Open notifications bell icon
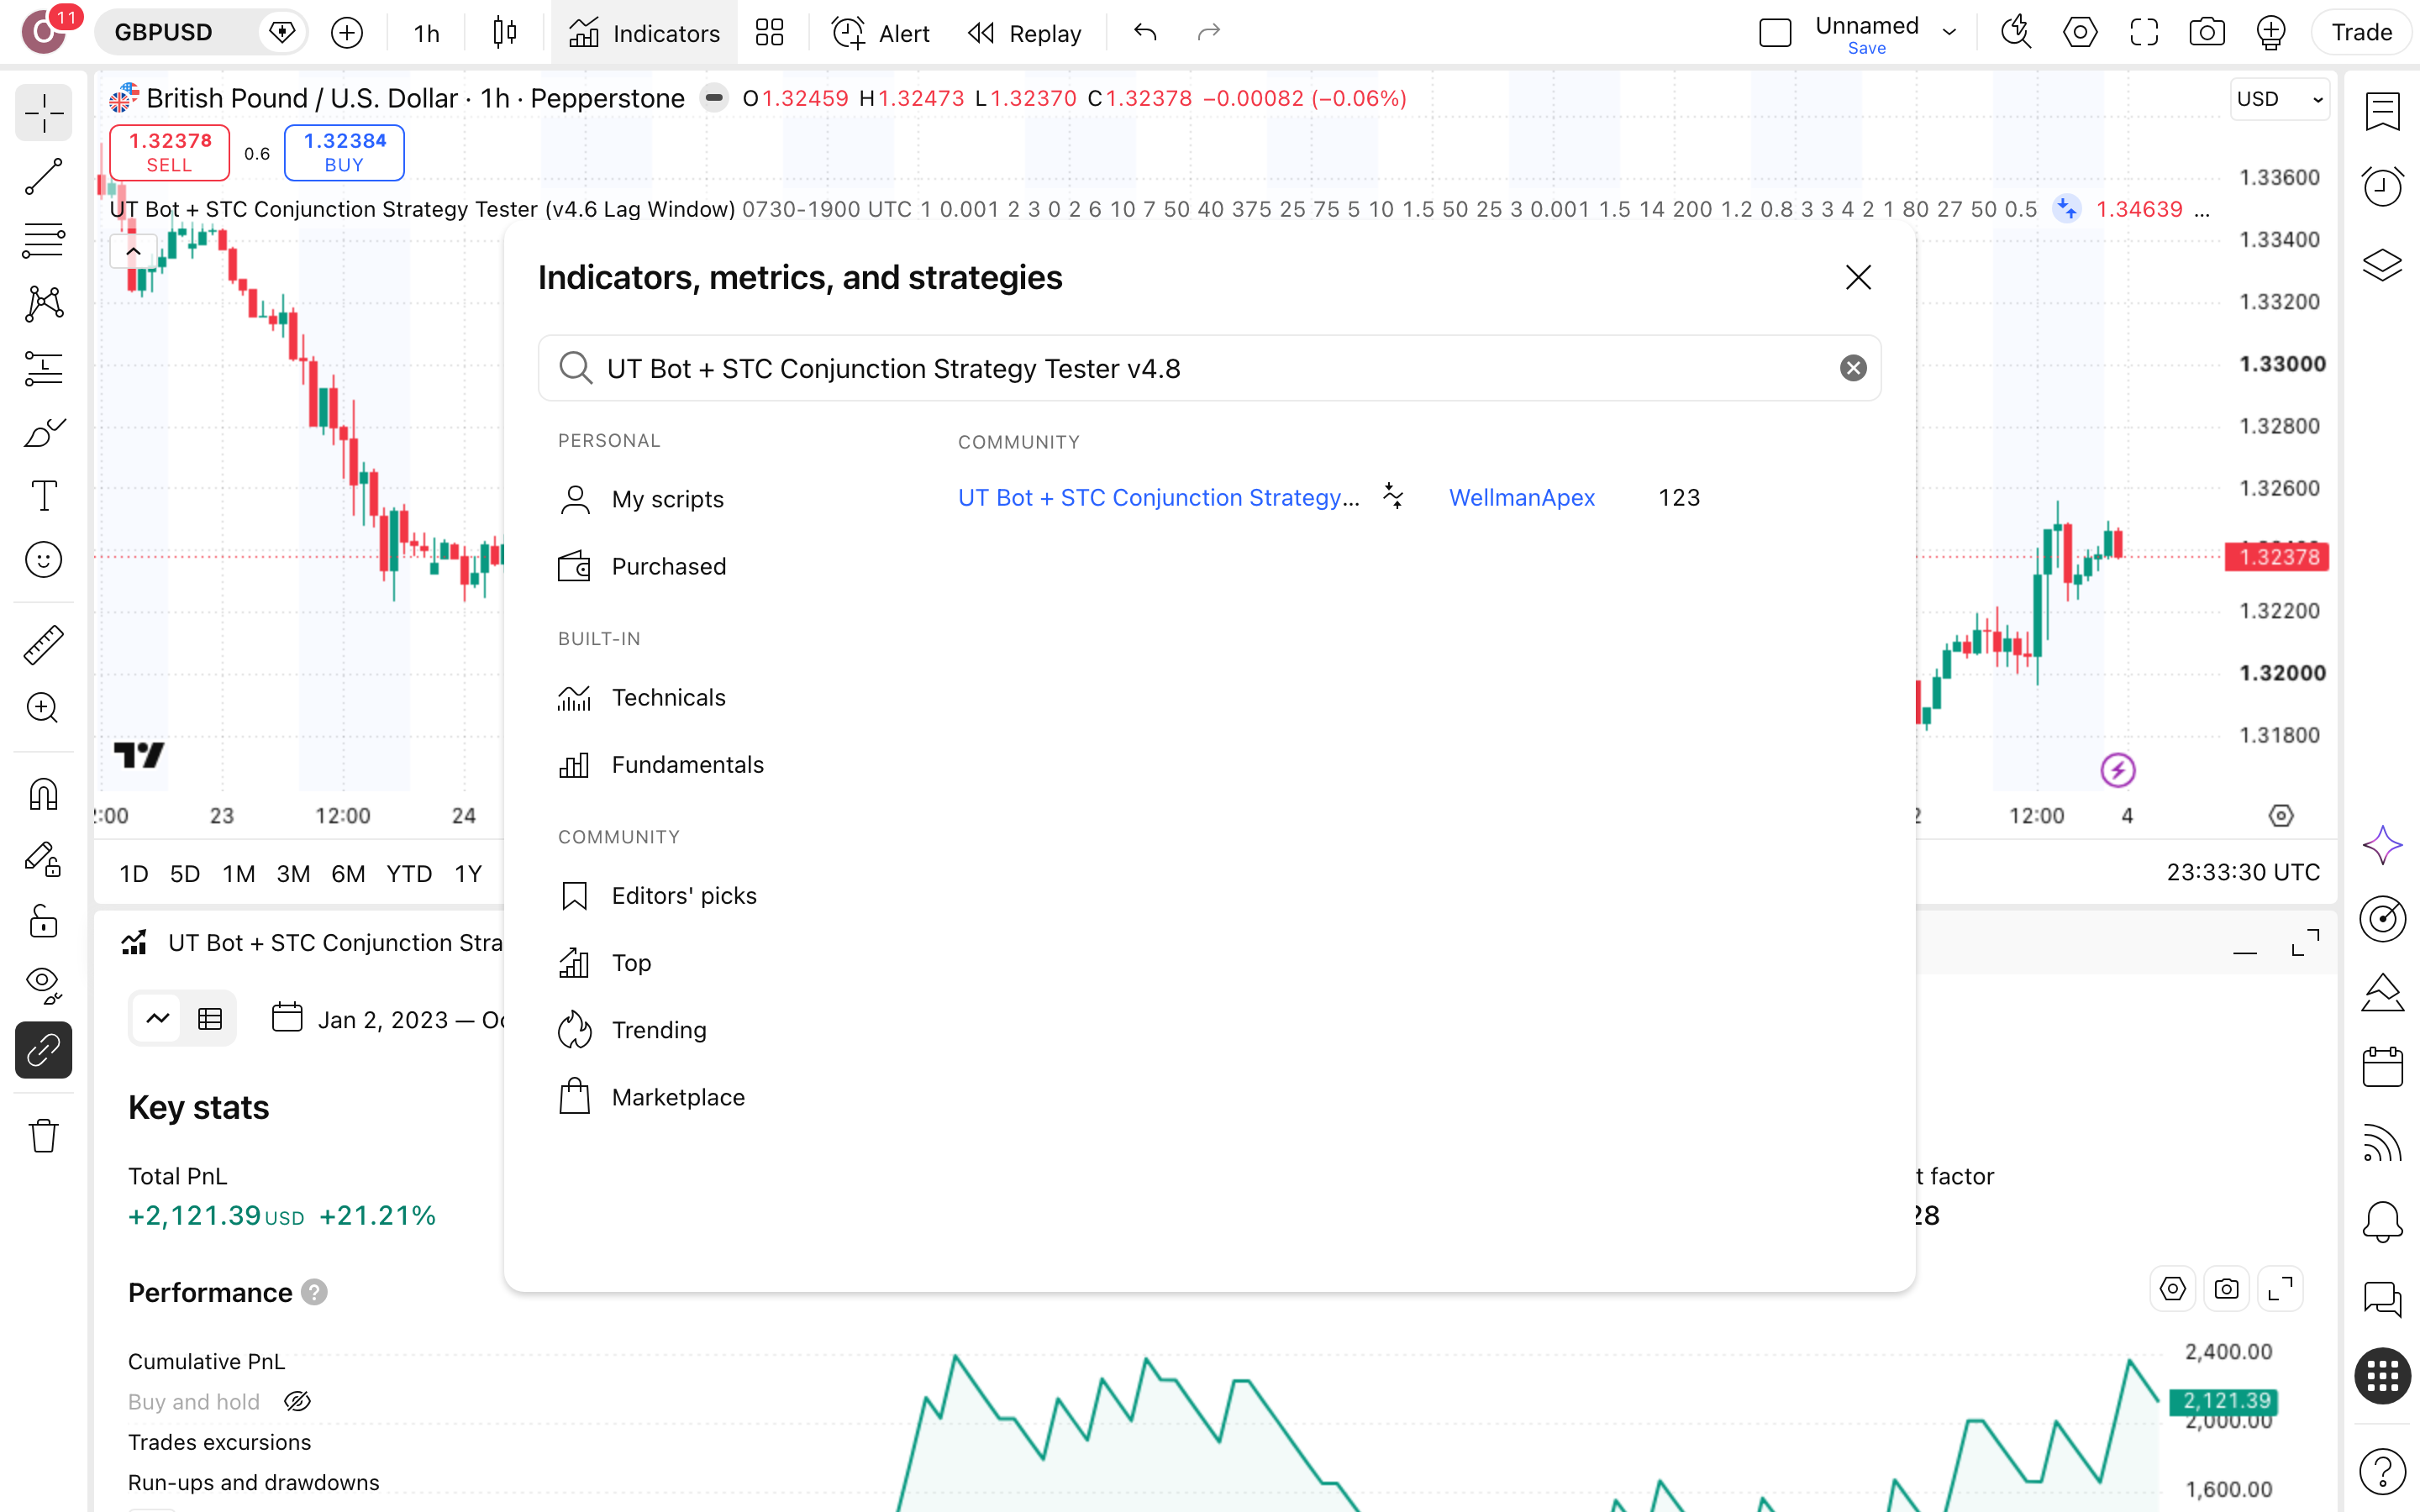 pyautogui.click(x=2383, y=1221)
